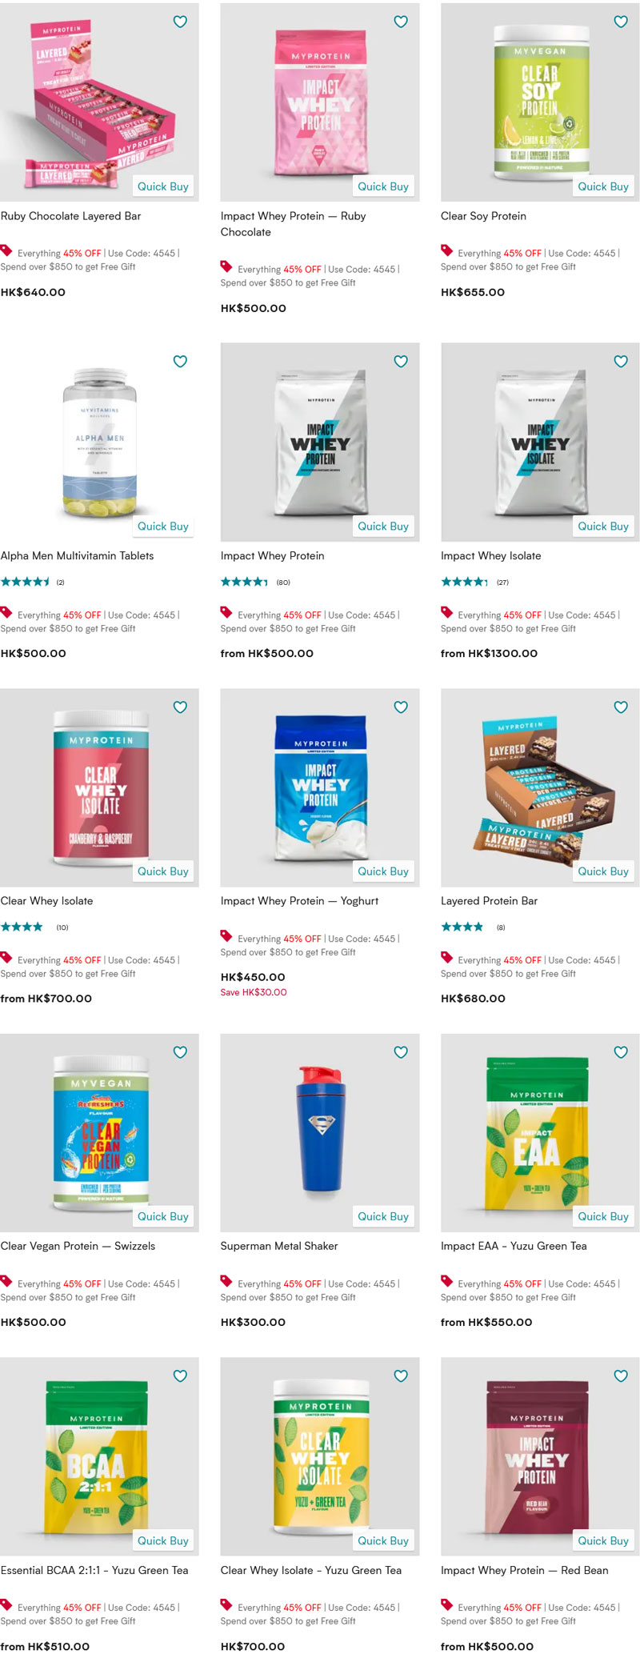View Alpha Men Multivitamin star rating reviews

click(33, 582)
